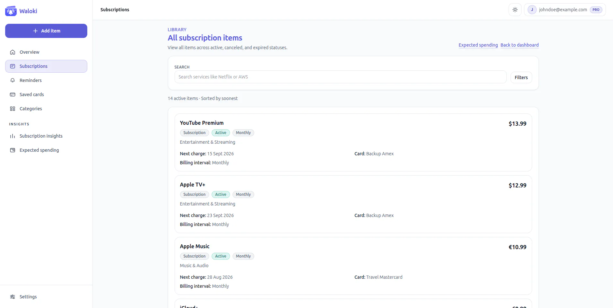
Task: Open Subscription insights in the sidebar
Action: [46, 136]
